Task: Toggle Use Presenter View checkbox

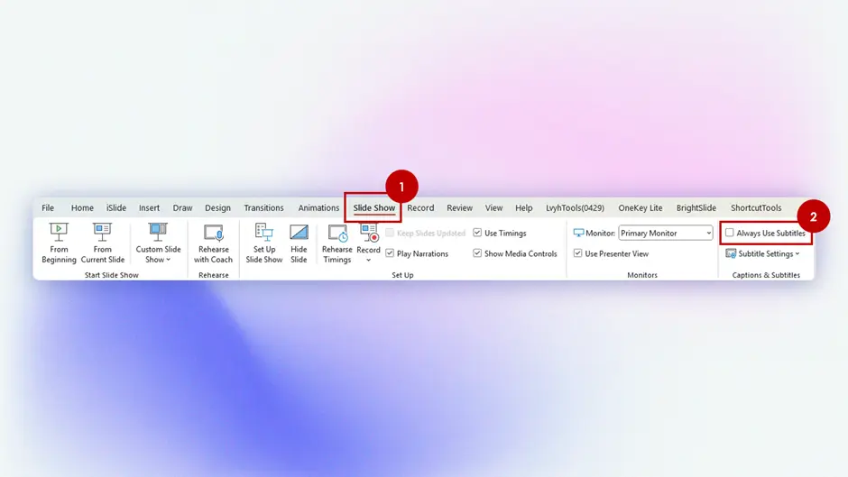Action: pyautogui.click(x=577, y=253)
